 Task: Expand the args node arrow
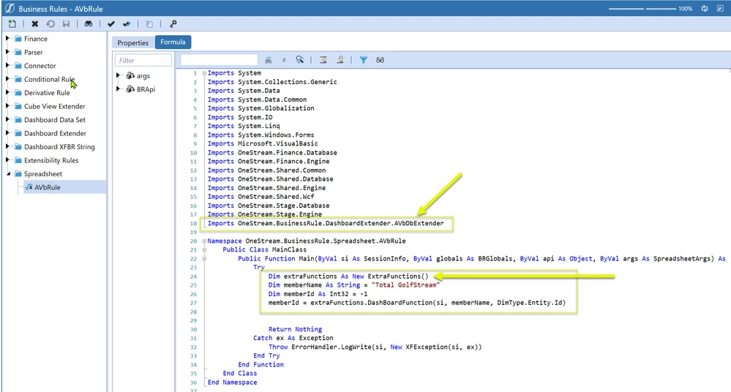point(119,75)
